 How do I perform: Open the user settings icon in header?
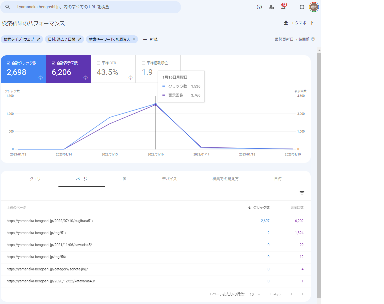(271, 7)
